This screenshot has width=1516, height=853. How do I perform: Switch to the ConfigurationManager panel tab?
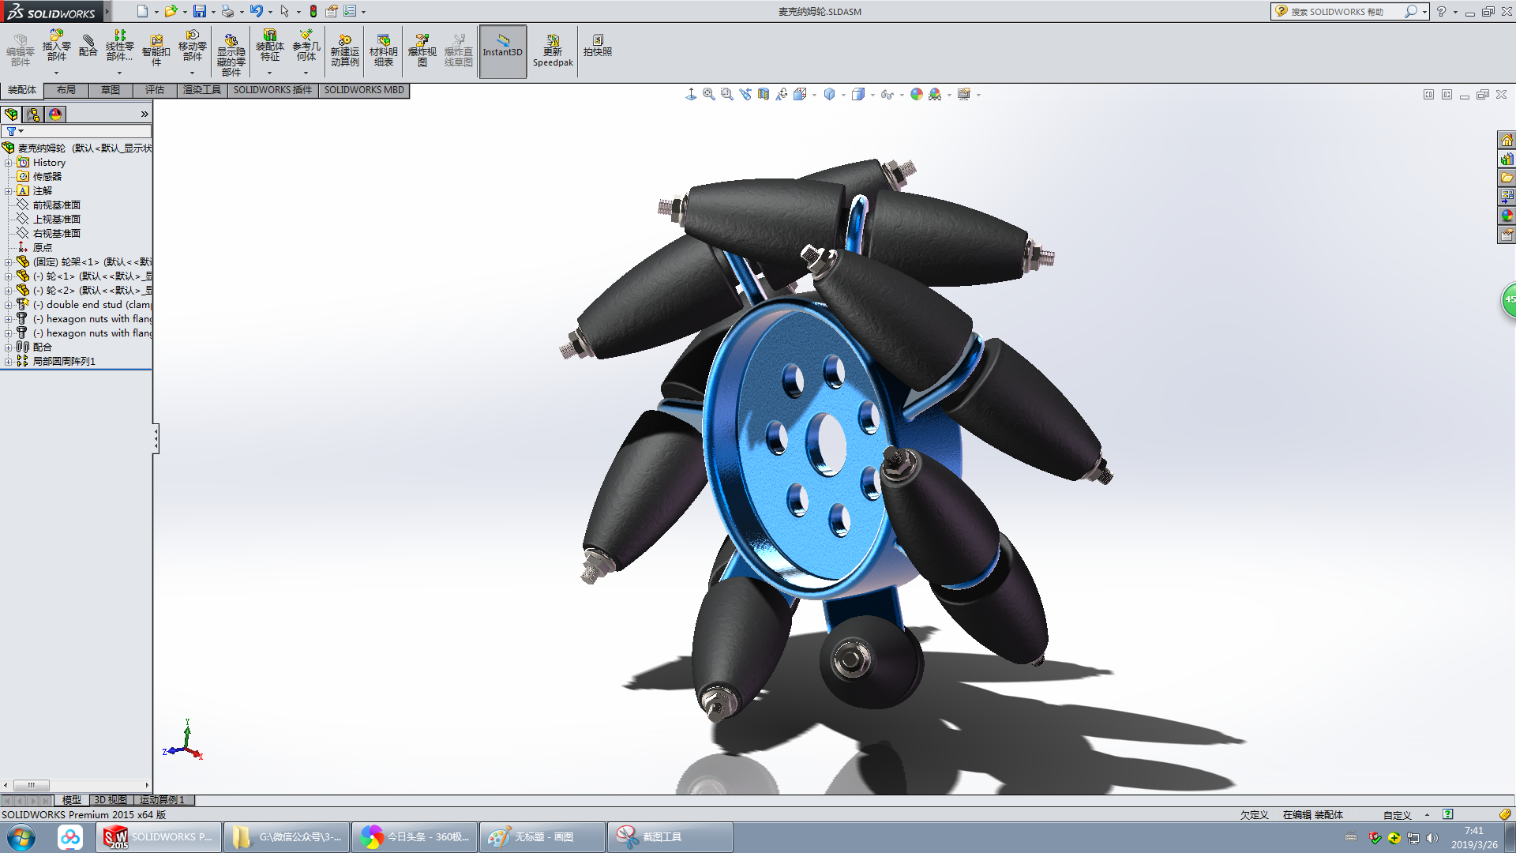point(33,115)
